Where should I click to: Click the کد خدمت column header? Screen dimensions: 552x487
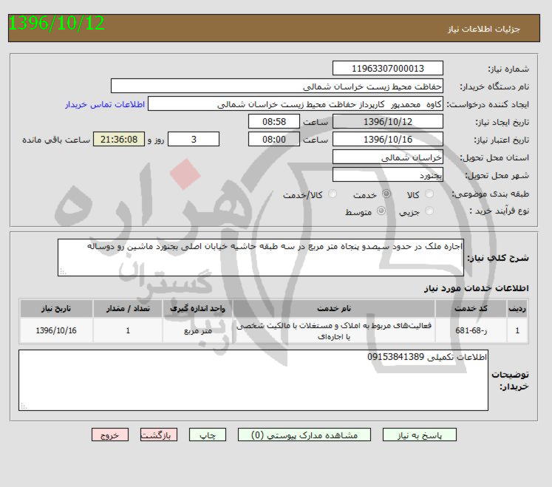(x=471, y=308)
